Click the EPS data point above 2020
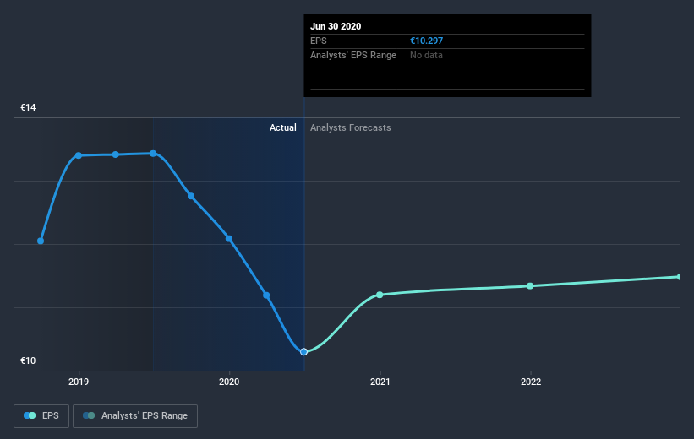694x439 pixels. pos(229,238)
